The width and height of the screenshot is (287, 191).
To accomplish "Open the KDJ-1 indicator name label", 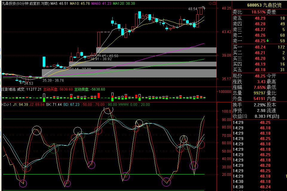I will [x=6, y=104].
